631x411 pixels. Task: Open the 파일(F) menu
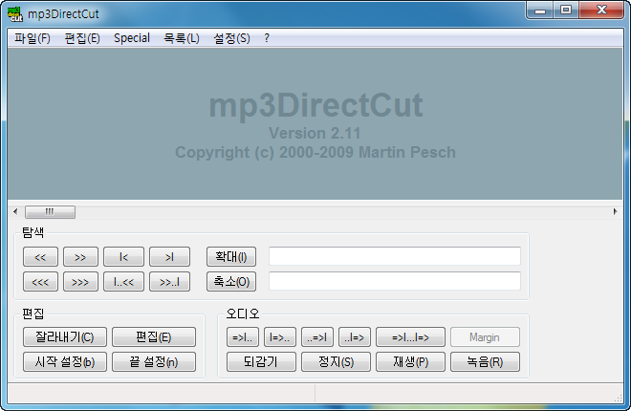click(x=33, y=38)
